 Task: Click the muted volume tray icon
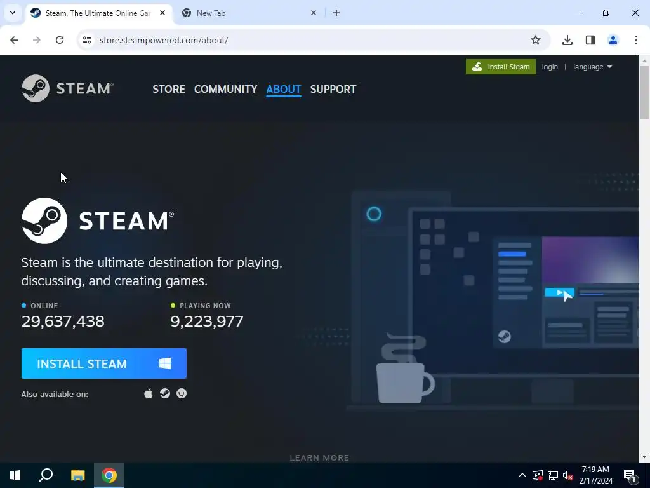click(x=568, y=475)
